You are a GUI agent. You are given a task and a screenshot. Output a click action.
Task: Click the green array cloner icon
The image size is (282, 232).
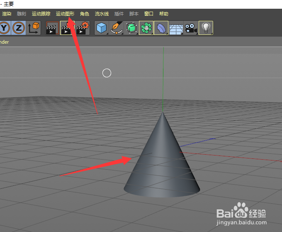(x=146, y=28)
